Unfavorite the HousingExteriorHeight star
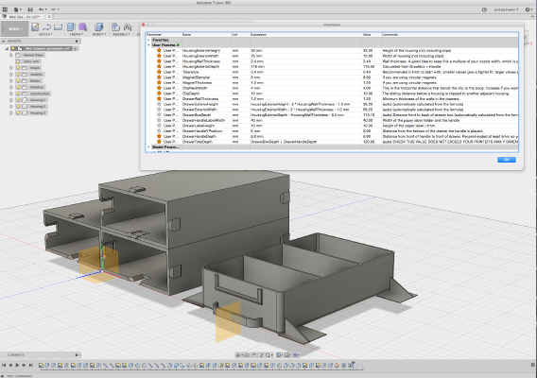The image size is (537, 378). [x=159, y=50]
